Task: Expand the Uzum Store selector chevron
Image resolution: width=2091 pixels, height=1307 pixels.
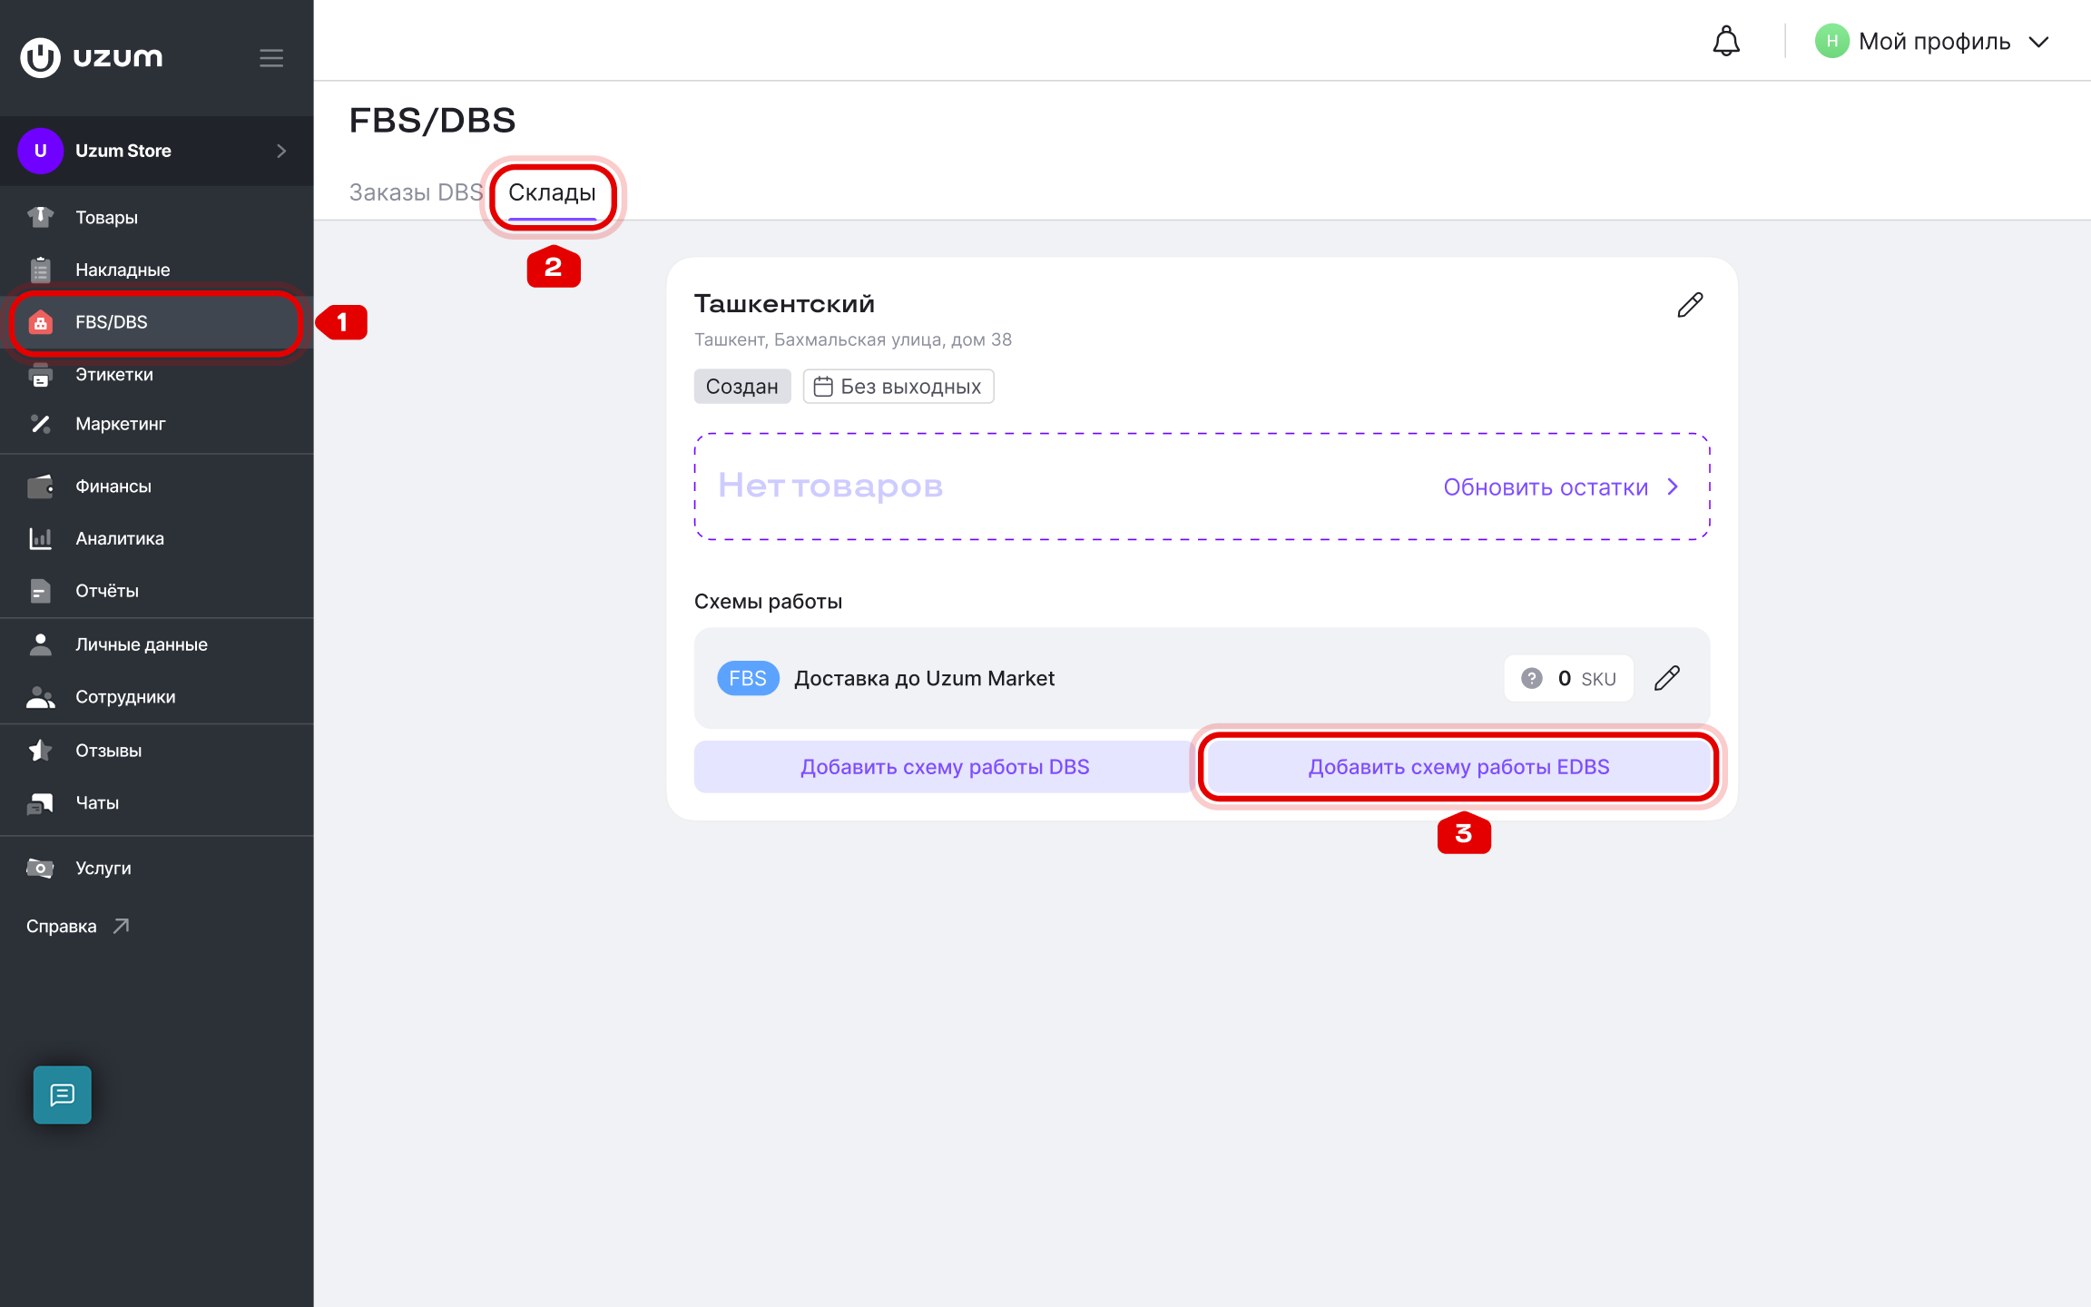Action: (x=281, y=151)
